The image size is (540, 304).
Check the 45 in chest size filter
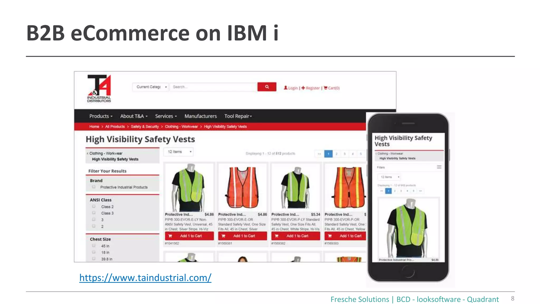(94, 246)
